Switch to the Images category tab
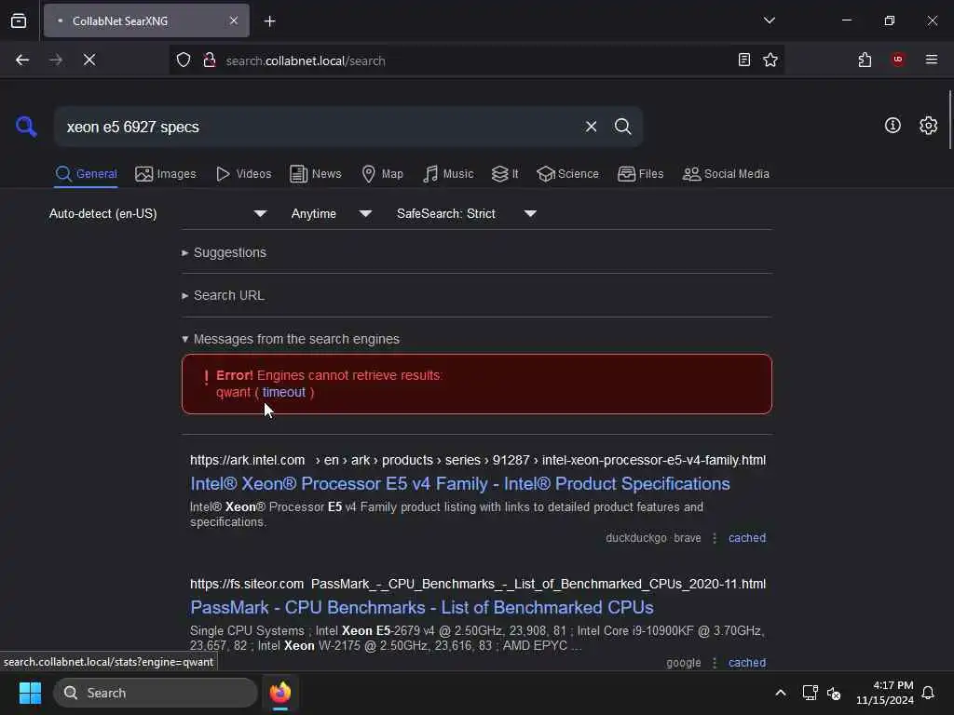 coord(166,174)
